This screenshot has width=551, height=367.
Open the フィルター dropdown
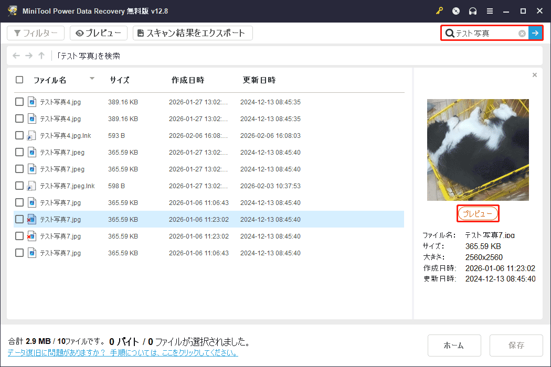35,33
